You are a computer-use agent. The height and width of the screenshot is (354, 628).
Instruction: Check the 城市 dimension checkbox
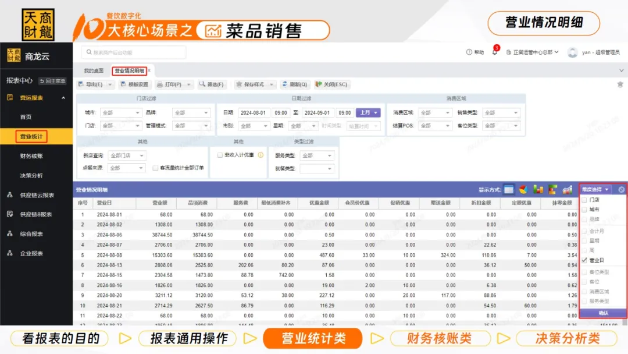pos(584,209)
